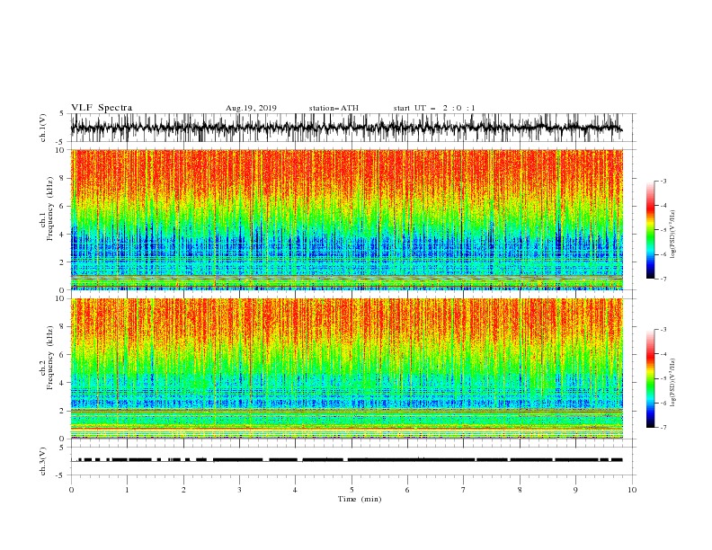The height and width of the screenshot is (550, 712).
Task: Click the ch.3 black voltage trace
Action: pos(346,460)
